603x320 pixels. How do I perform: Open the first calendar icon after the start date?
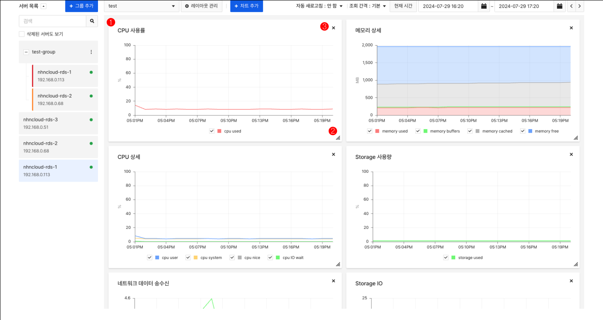[x=484, y=6]
